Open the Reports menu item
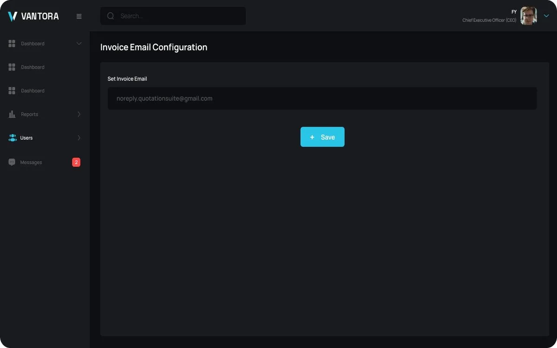This screenshot has width=557, height=348. pos(45,114)
